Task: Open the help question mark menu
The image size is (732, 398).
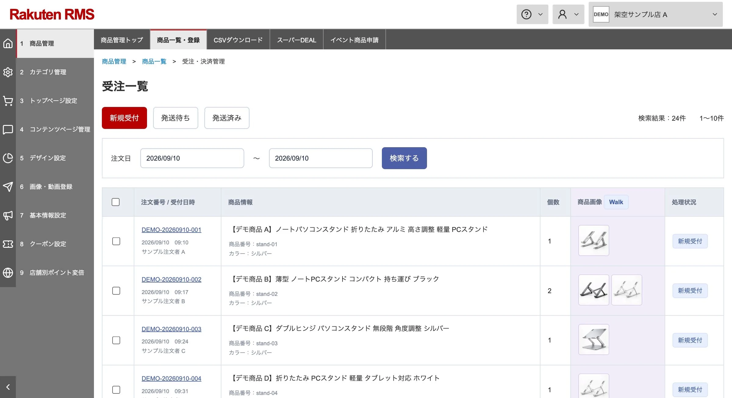Action: [532, 14]
